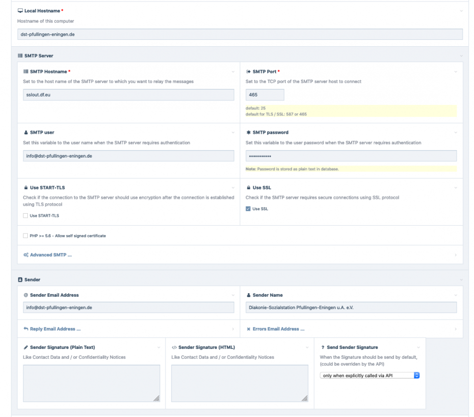The height and width of the screenshot is (417, 474).
Task: Collapse the Sender section using its chevron
Action: 461,280
